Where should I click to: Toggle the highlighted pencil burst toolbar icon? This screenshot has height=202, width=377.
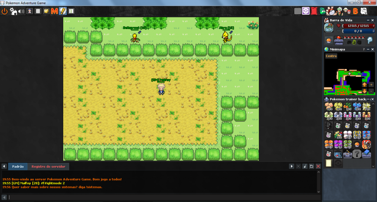pos(63,12)
